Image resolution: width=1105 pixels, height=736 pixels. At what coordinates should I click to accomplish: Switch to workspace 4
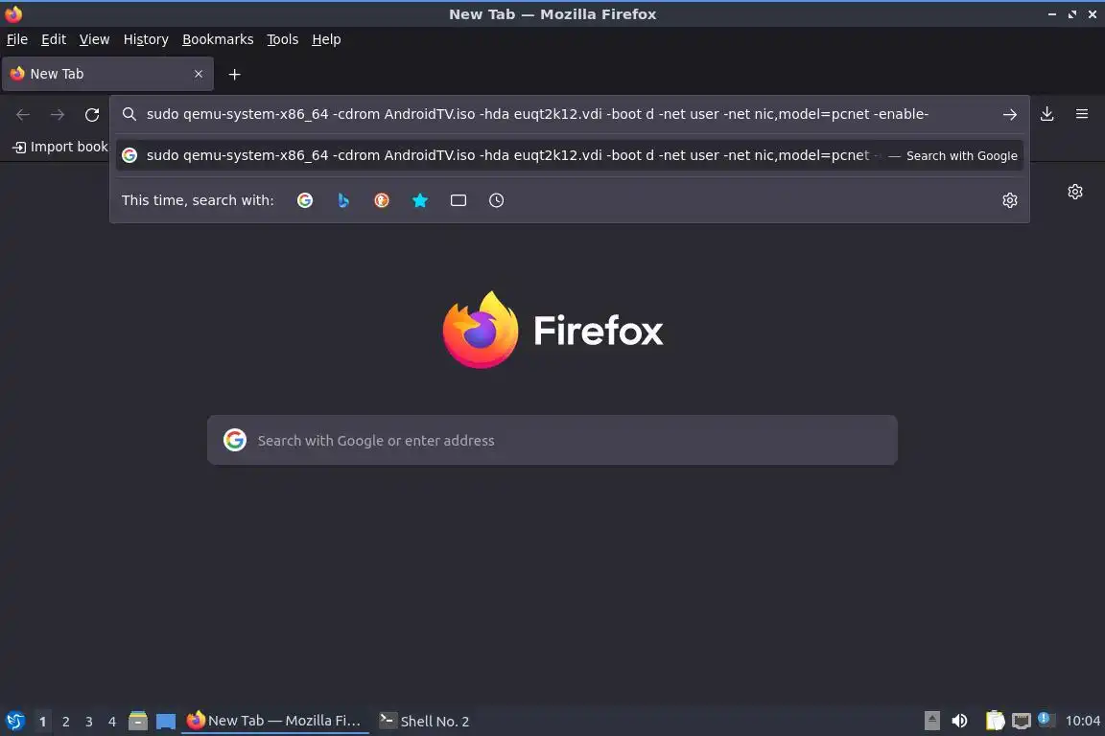(x=112, y=722)
